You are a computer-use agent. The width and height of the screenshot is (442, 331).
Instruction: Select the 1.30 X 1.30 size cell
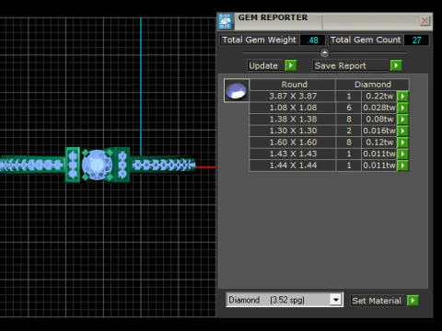click(293, 131)
